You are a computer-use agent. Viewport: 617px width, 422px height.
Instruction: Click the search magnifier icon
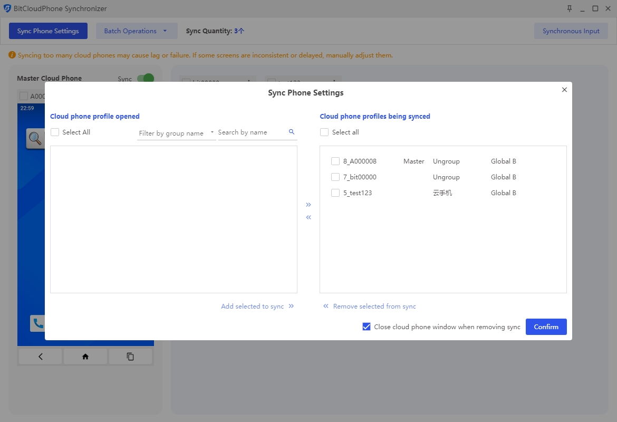click(292, 132)
